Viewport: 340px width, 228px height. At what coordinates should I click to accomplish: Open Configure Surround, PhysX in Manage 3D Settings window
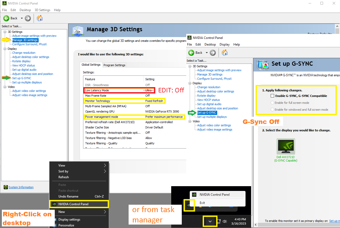coord(29,44)
